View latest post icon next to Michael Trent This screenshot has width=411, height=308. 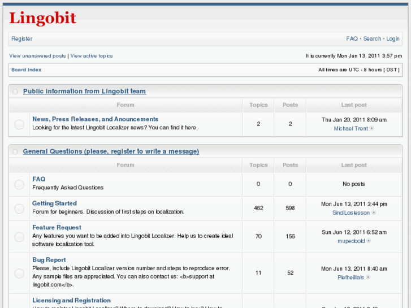[x=371, y=128]
